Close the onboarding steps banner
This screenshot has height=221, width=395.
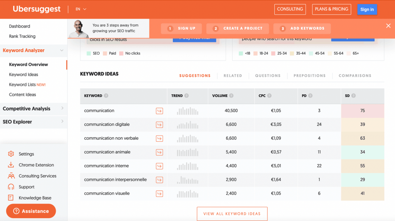point(388,26)
